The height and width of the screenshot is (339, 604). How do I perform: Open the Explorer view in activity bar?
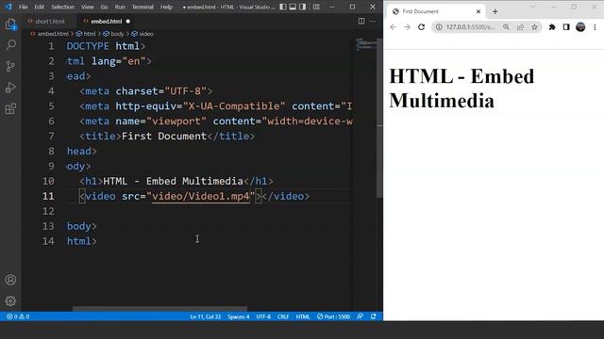[x=10, y=24]
